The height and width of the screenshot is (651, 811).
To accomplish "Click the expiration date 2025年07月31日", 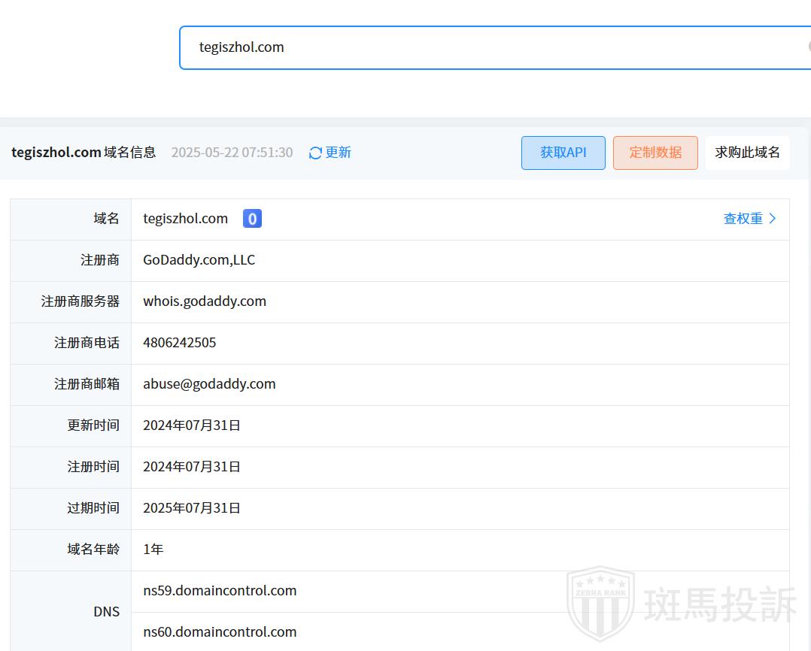I will coord(192,508).
